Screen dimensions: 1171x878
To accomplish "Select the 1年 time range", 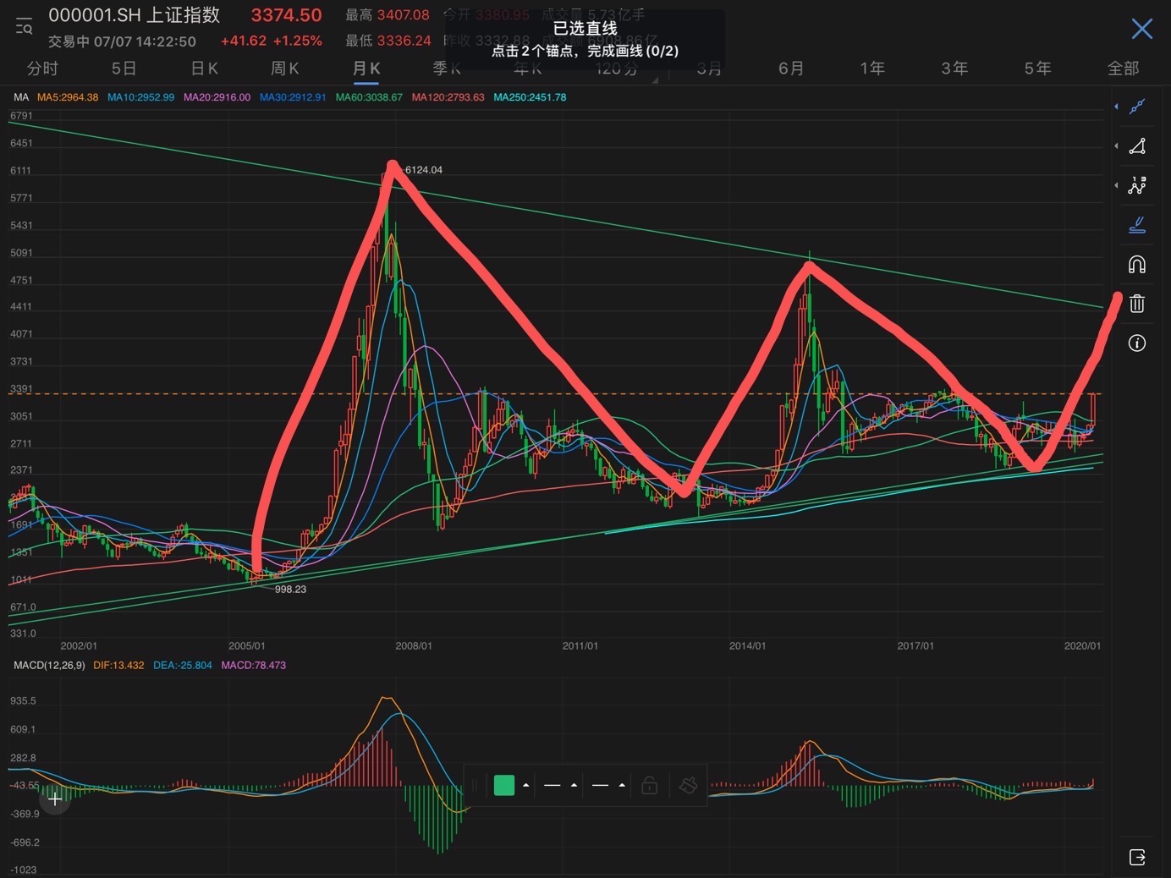I will pos(872,69).
